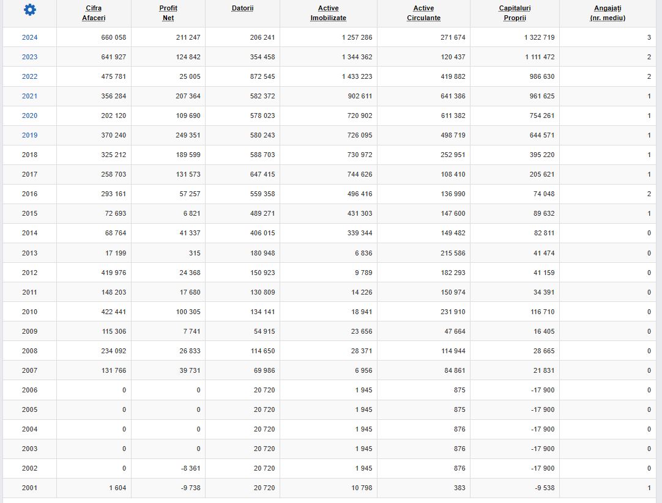Open the 2019 year link
This screenshot has width=662, height=503.
[x=29, y=135]
